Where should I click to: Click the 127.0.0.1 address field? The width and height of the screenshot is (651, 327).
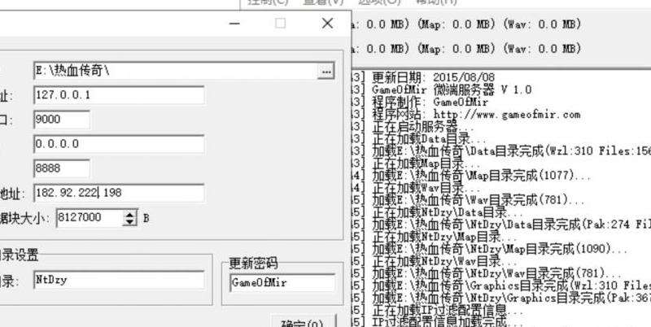click(x=118, y=96)
